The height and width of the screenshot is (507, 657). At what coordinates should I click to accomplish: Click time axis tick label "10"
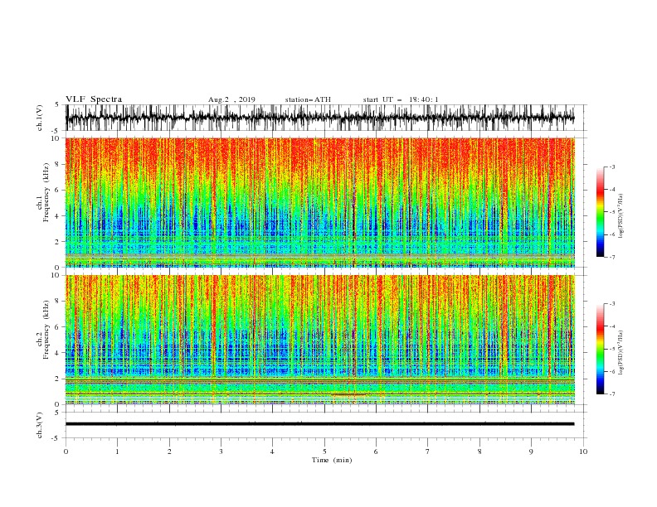(583, 451)
